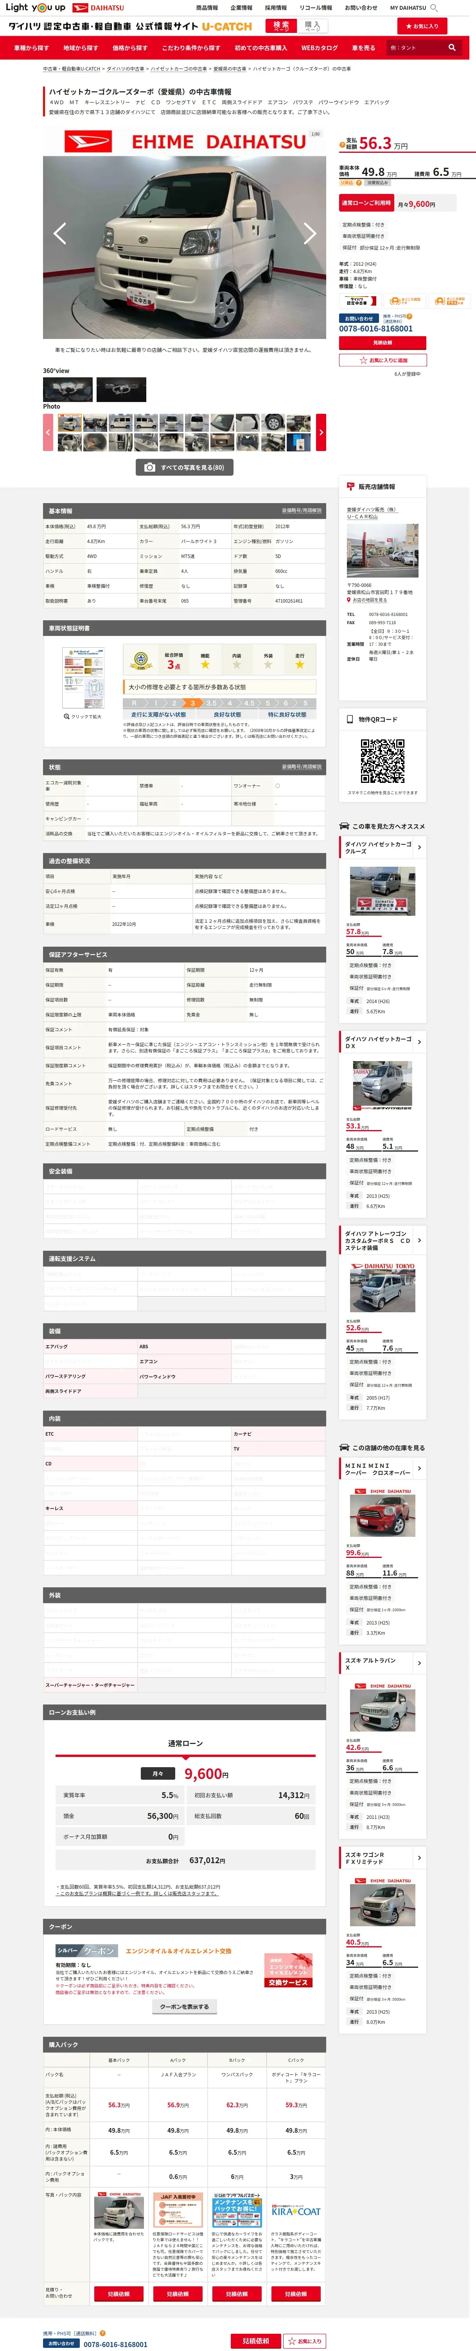Click footer 通話無料 help icon
This screenshot has height=2351, width=476.
pyautogui.click(x=102, y=2333)
